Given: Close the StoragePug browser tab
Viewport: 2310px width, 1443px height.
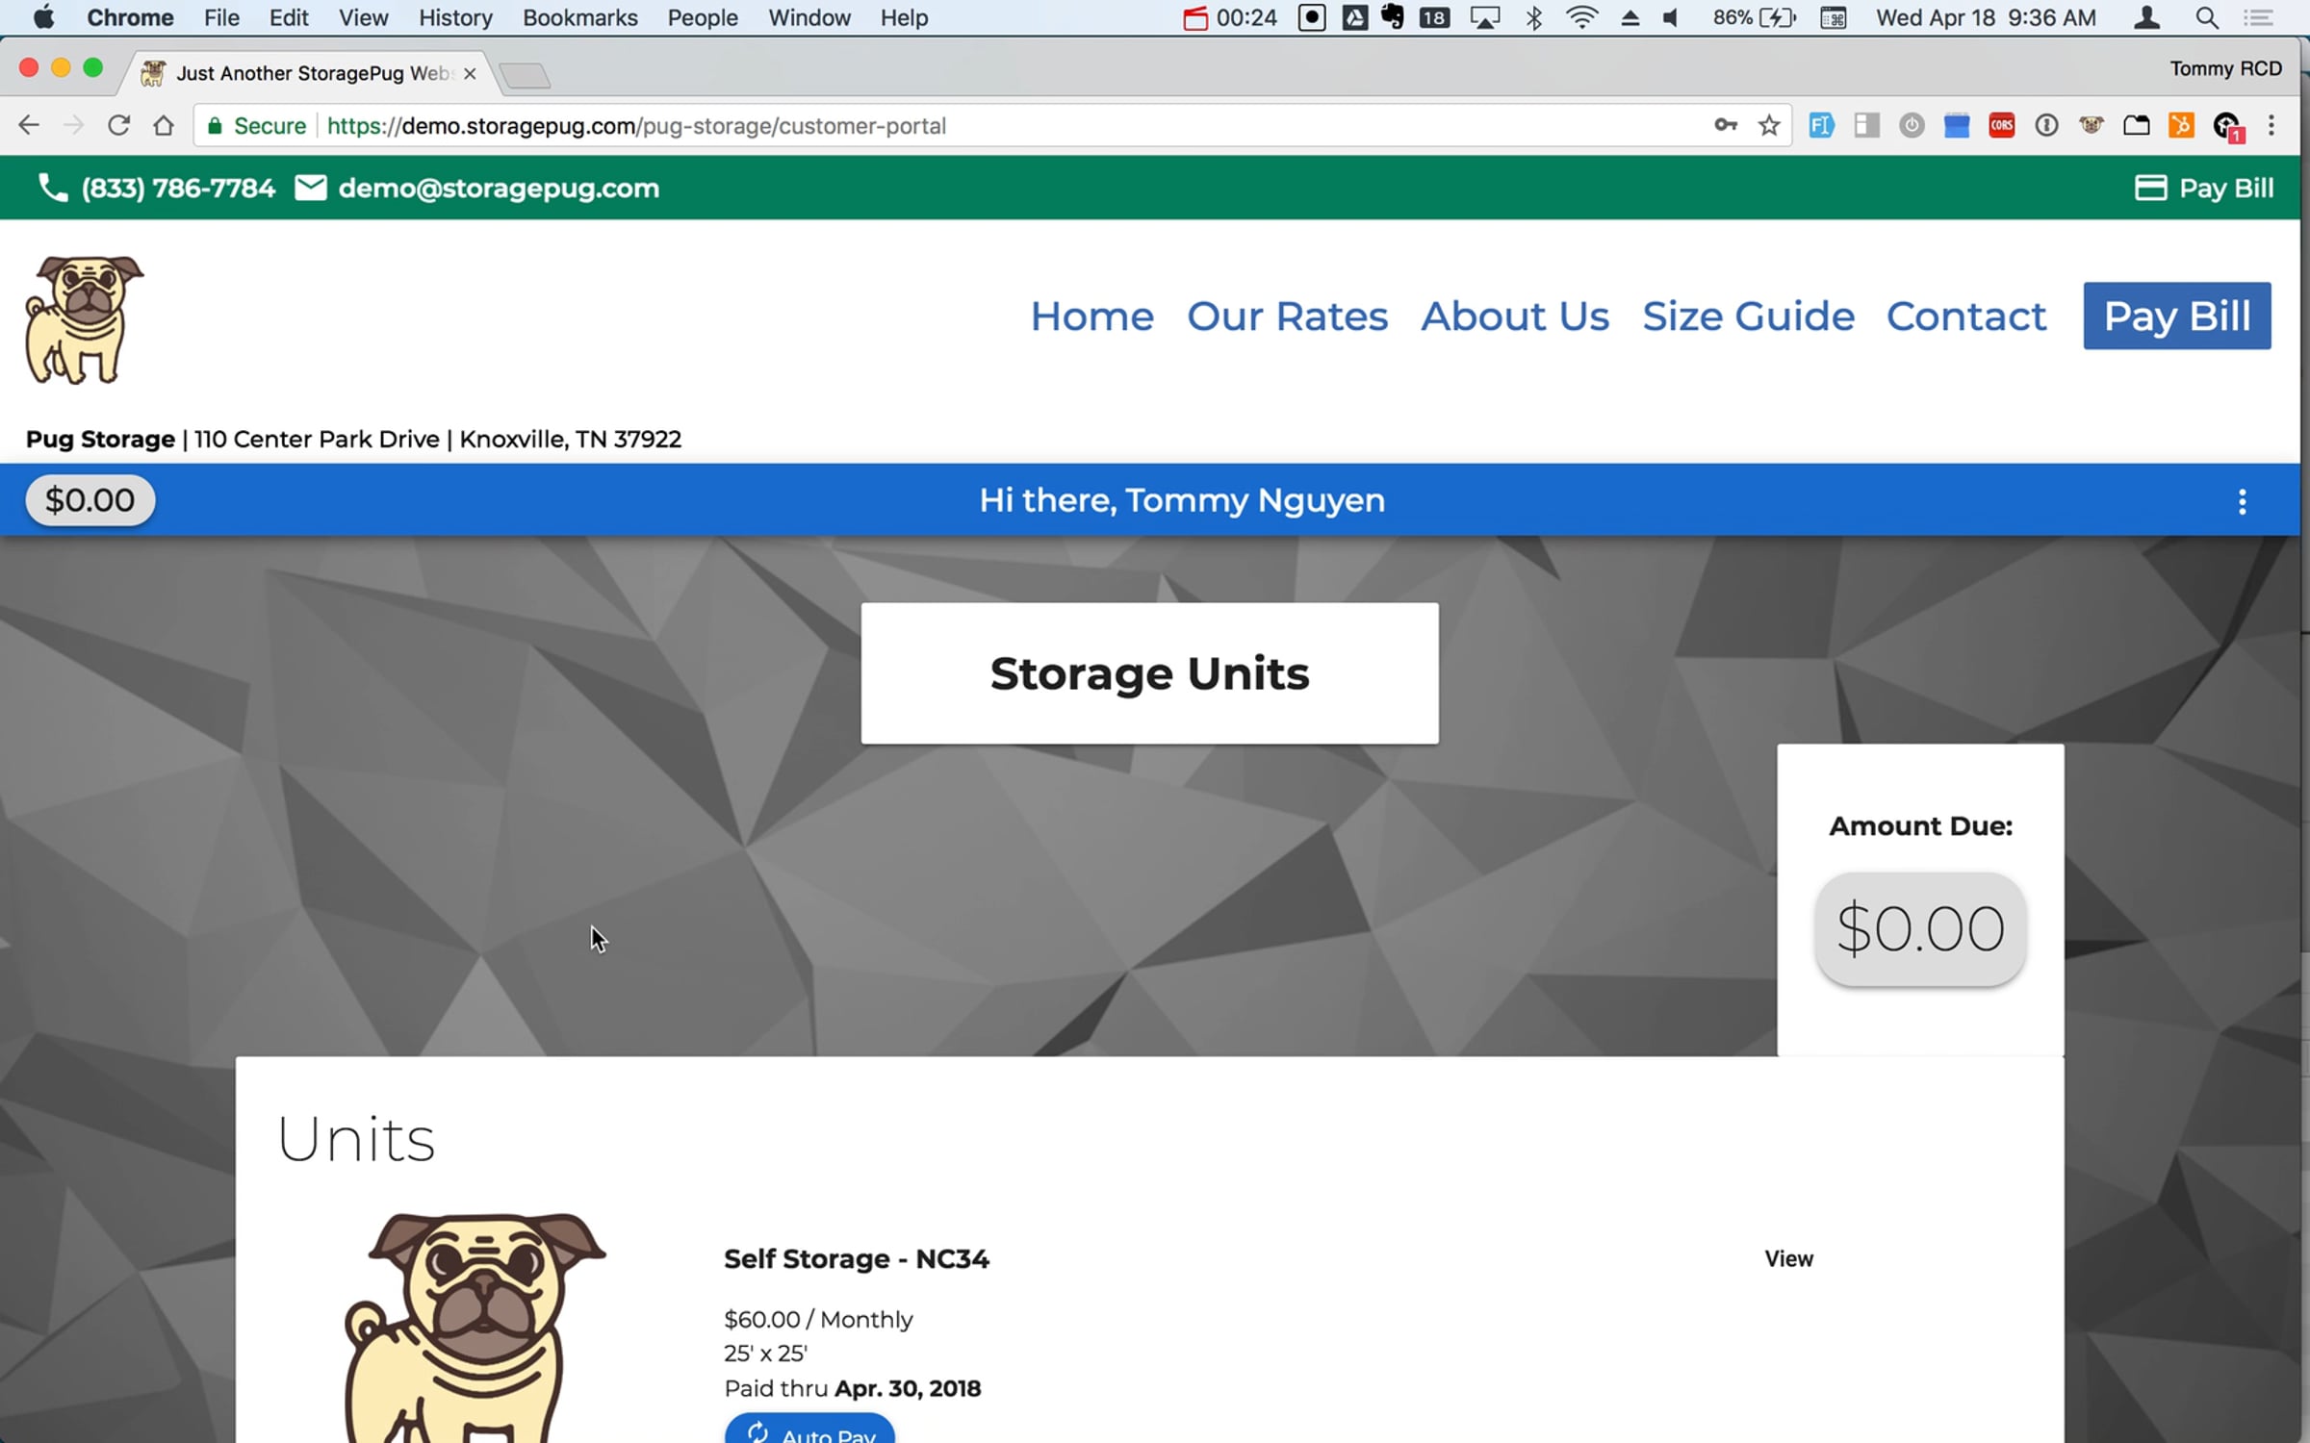Looking at the screenshot, I should (470, 73).
